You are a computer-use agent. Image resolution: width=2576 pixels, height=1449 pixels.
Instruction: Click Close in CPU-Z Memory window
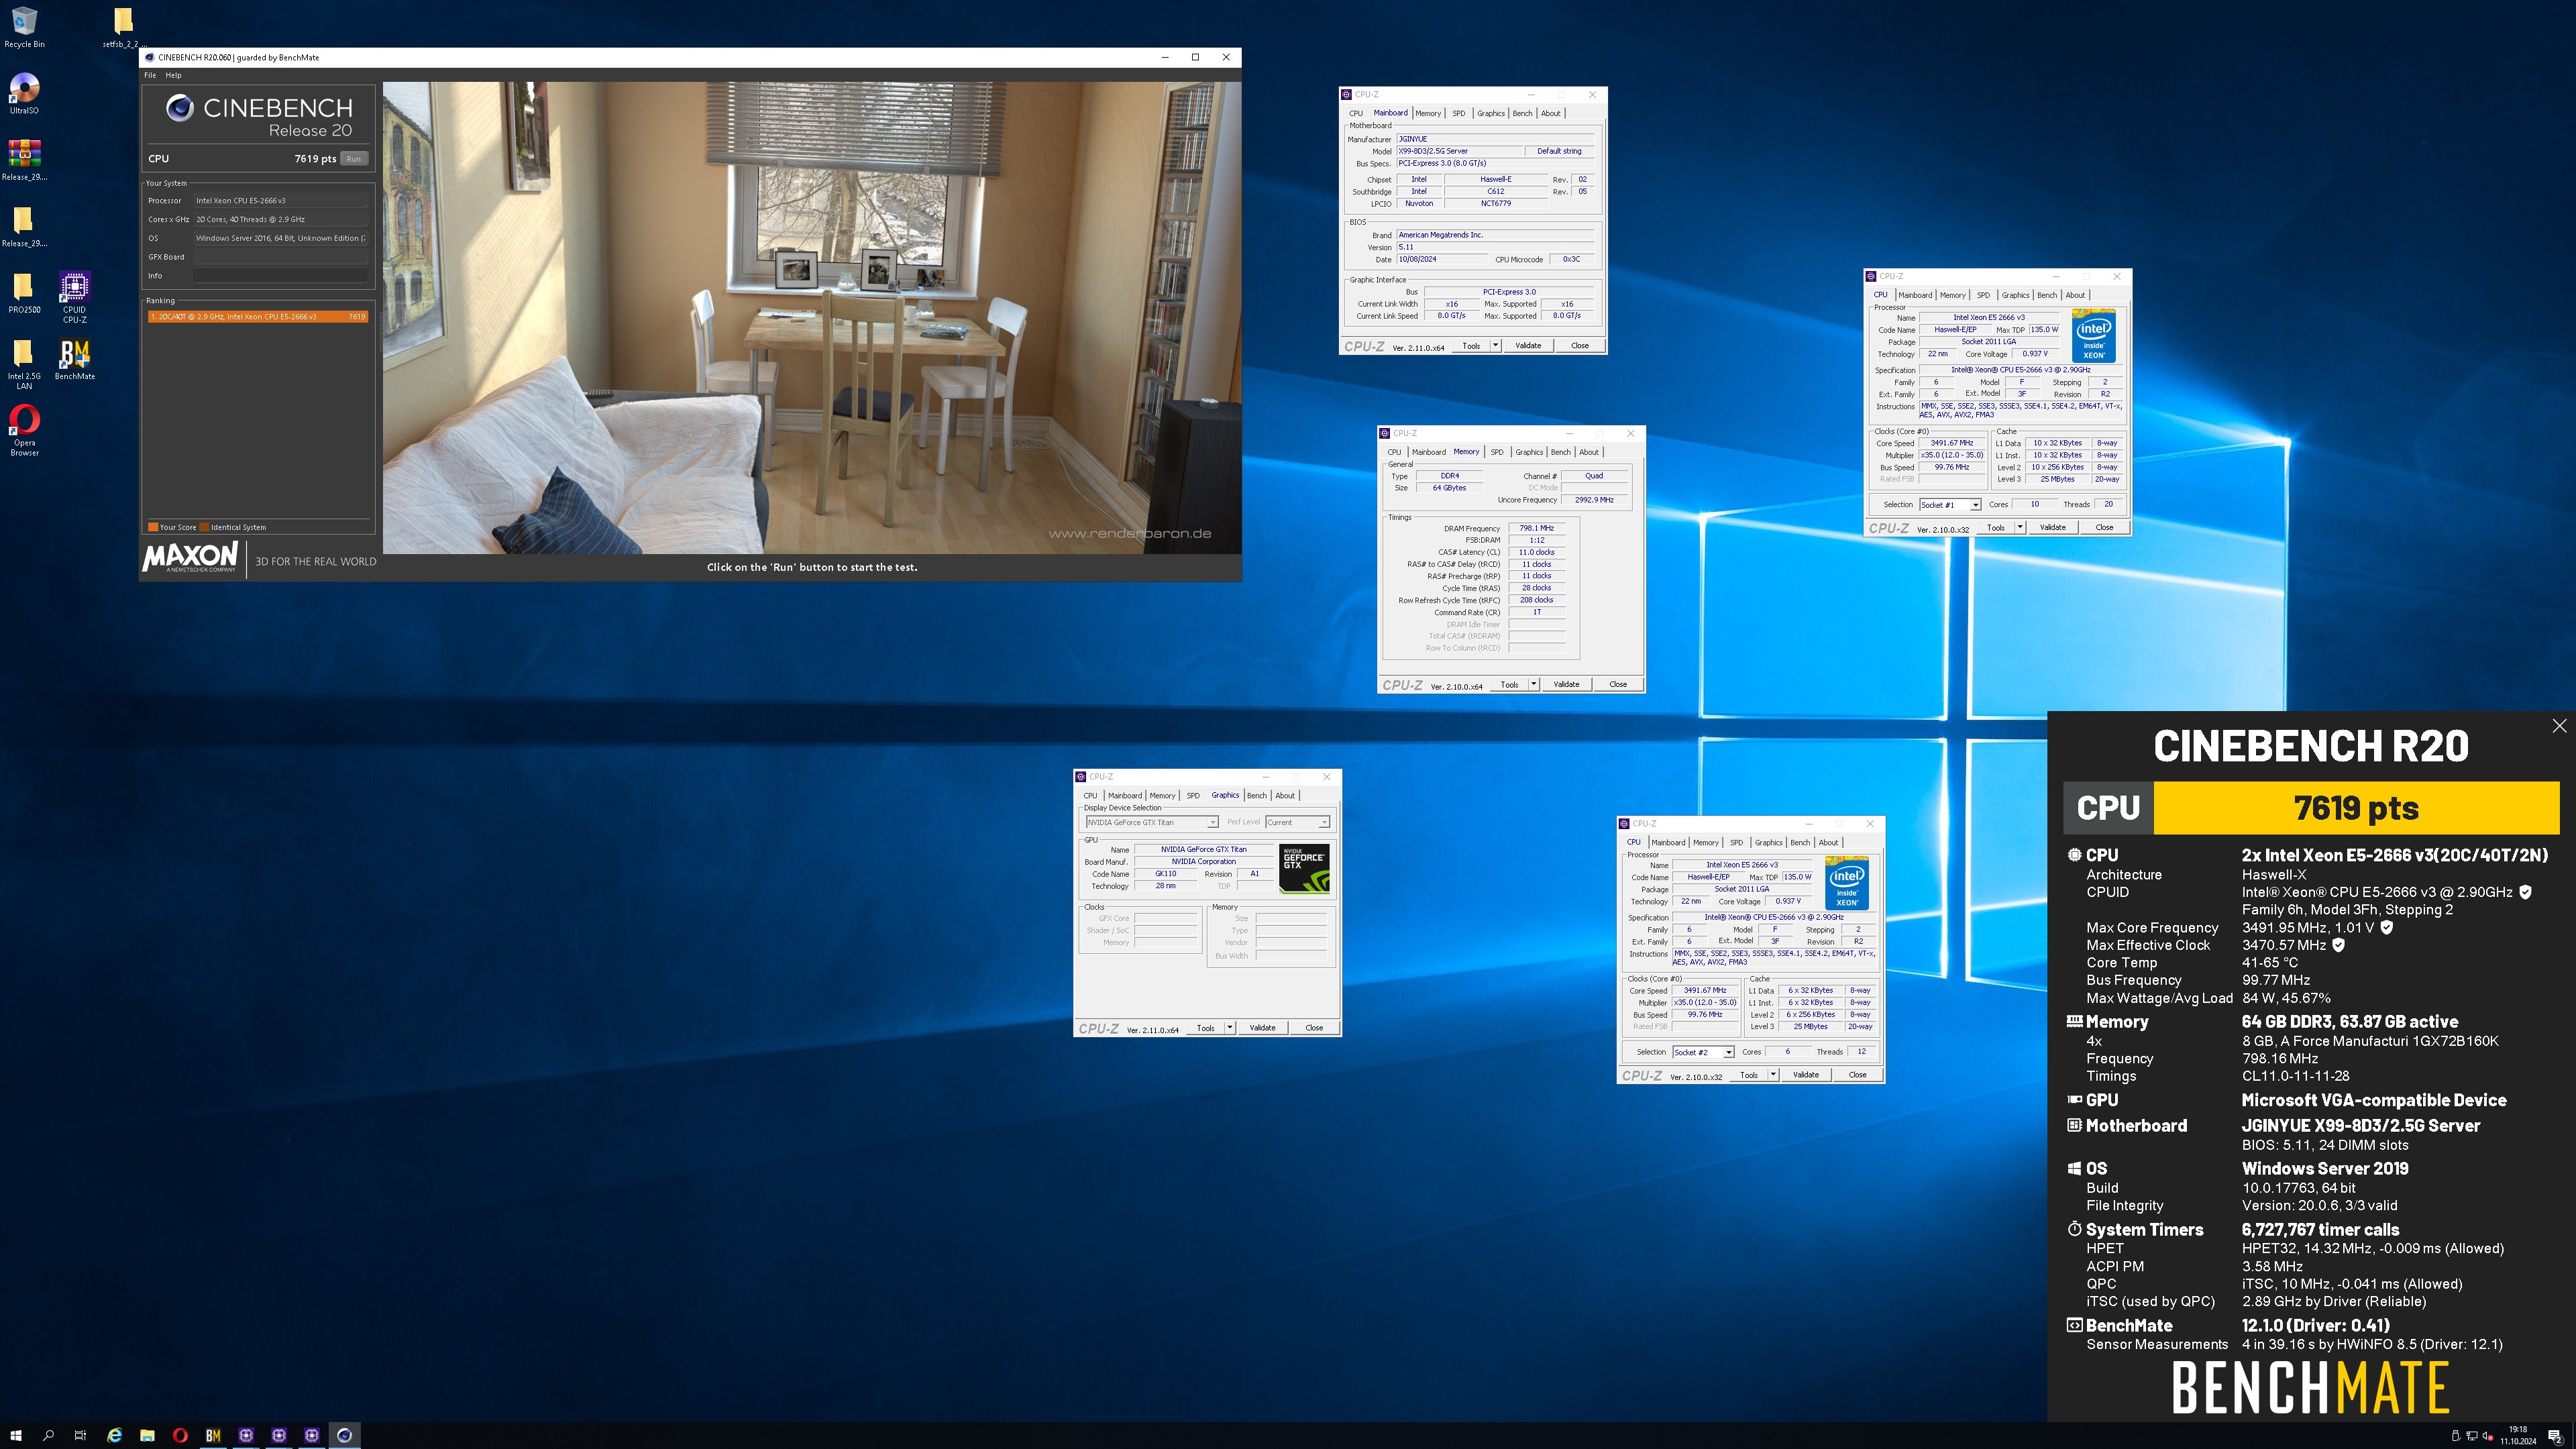[x=1618, y=684]
